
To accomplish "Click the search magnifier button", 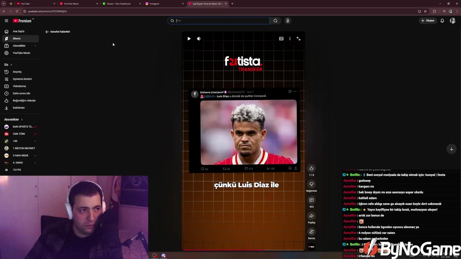I will click(x=276, y=21).
